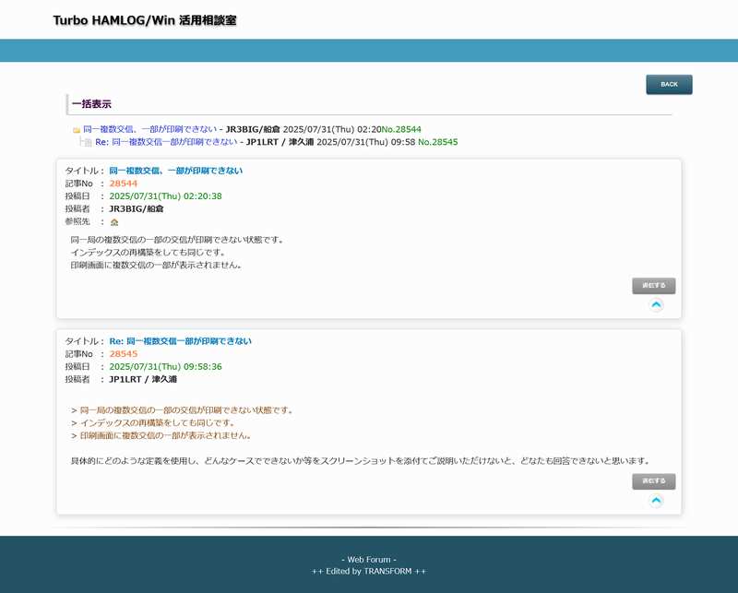Open the home icon next to 参照先
The image size is (738, 593).
(x=114, y=222)
